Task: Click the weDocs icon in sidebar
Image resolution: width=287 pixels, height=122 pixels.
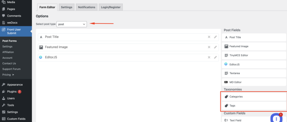Action: coord(3,23)
